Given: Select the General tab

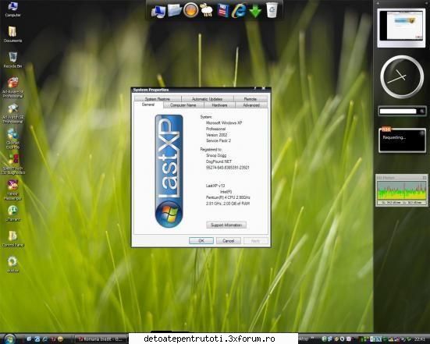Looking at the screenshot, I should click(148, 105).
